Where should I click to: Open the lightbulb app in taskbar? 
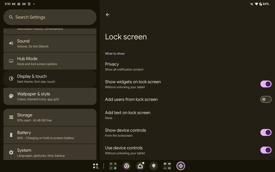pyautogui.click(x=154, y=166)
